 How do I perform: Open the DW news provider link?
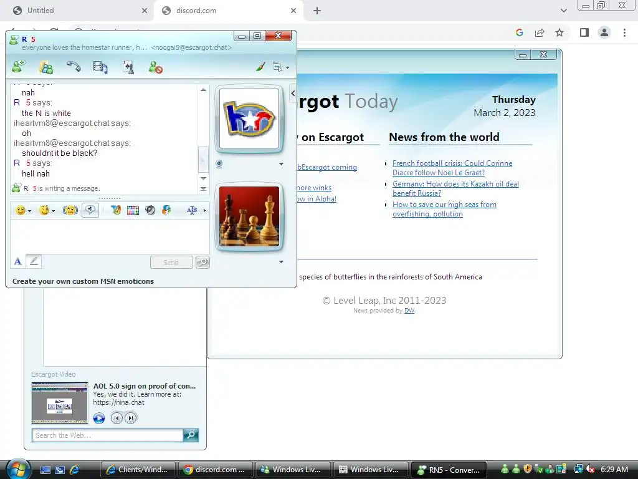[409, 311]
